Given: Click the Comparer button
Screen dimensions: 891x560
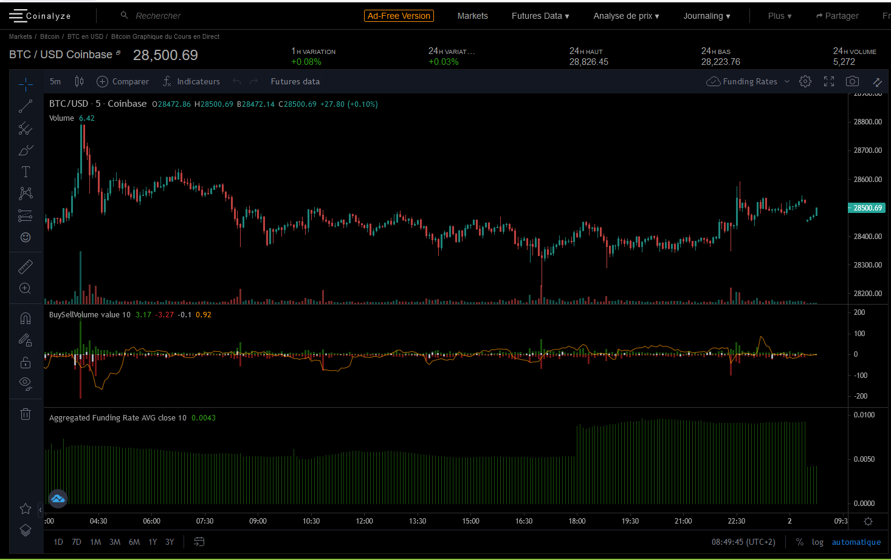Looking at the screenshot, I should tap(123, 81).
